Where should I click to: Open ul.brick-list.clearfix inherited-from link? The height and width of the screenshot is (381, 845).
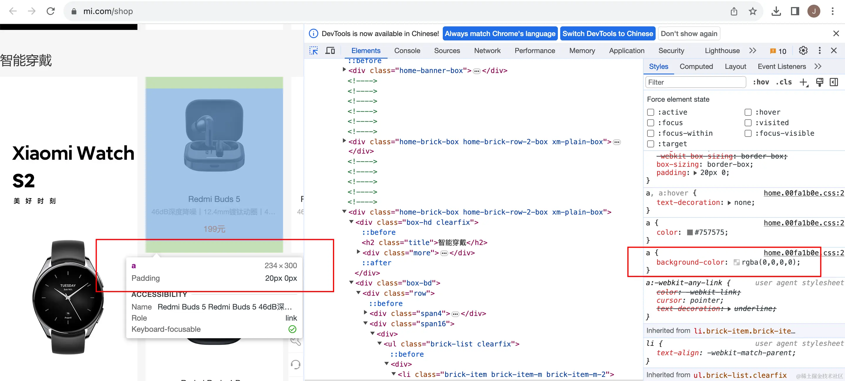click(x=740, y=375)
